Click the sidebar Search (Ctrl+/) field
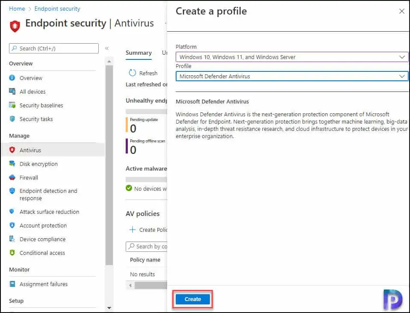 point(54,48)
